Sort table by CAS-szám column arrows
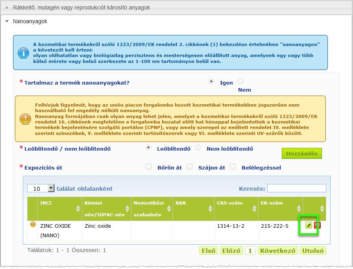Viewport: 353px width, 269px height. (x=254, y=209)
